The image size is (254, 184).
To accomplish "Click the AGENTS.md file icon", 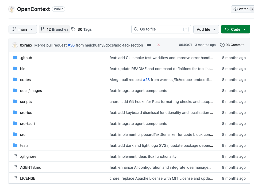I will 16,167.
